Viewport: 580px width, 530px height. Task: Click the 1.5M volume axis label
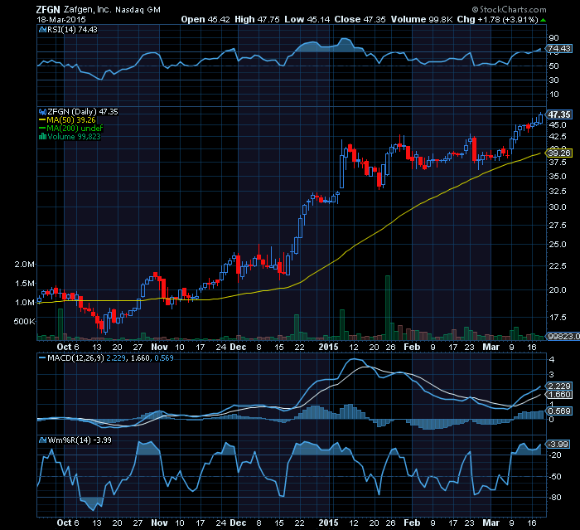click(x=24, y=284)
